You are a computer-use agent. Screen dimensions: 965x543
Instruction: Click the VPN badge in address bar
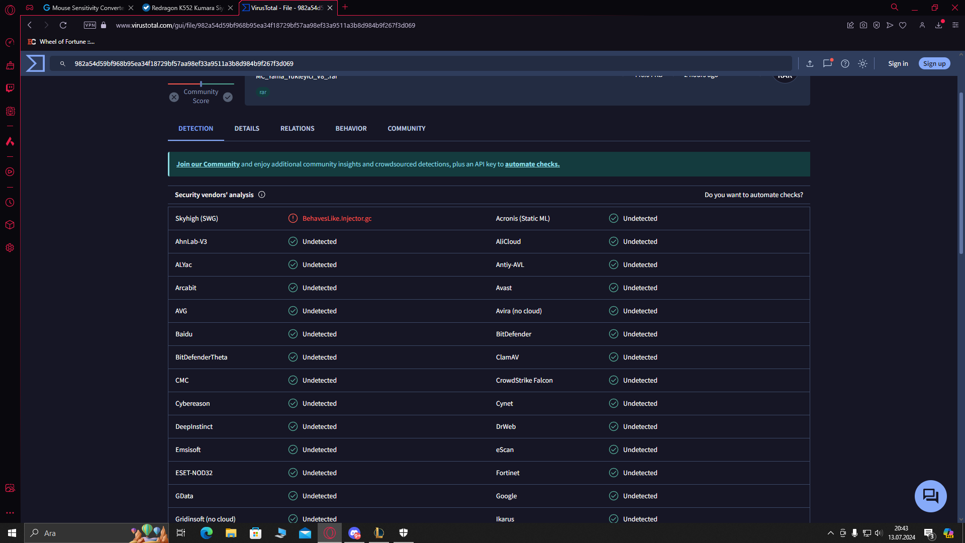pyautogui.click(x=90, y=25)
